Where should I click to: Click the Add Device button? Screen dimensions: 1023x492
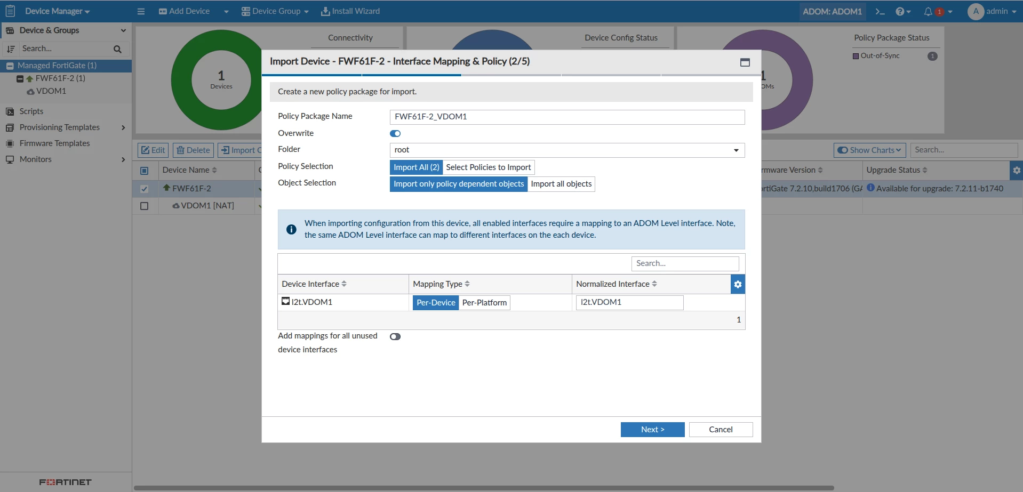tap(184, 11)
